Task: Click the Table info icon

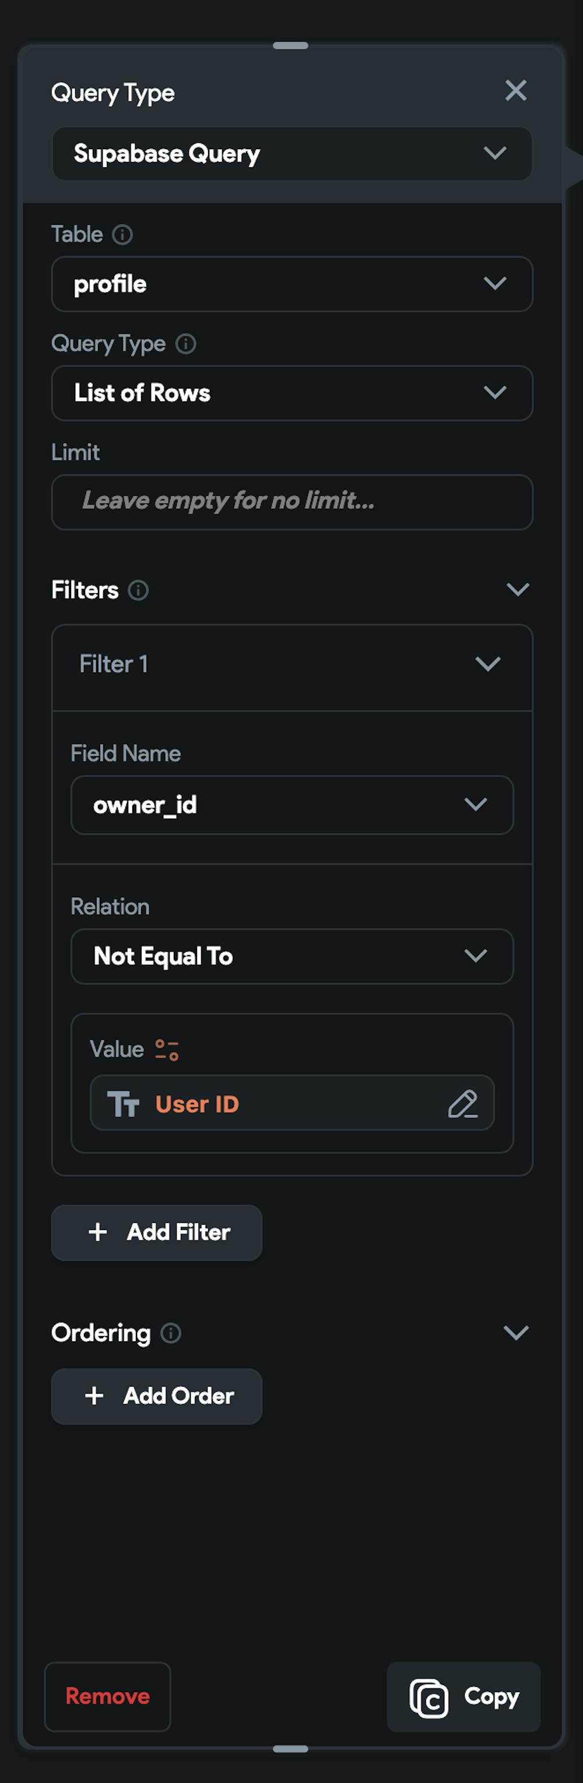Action: [x=122, y=235]
